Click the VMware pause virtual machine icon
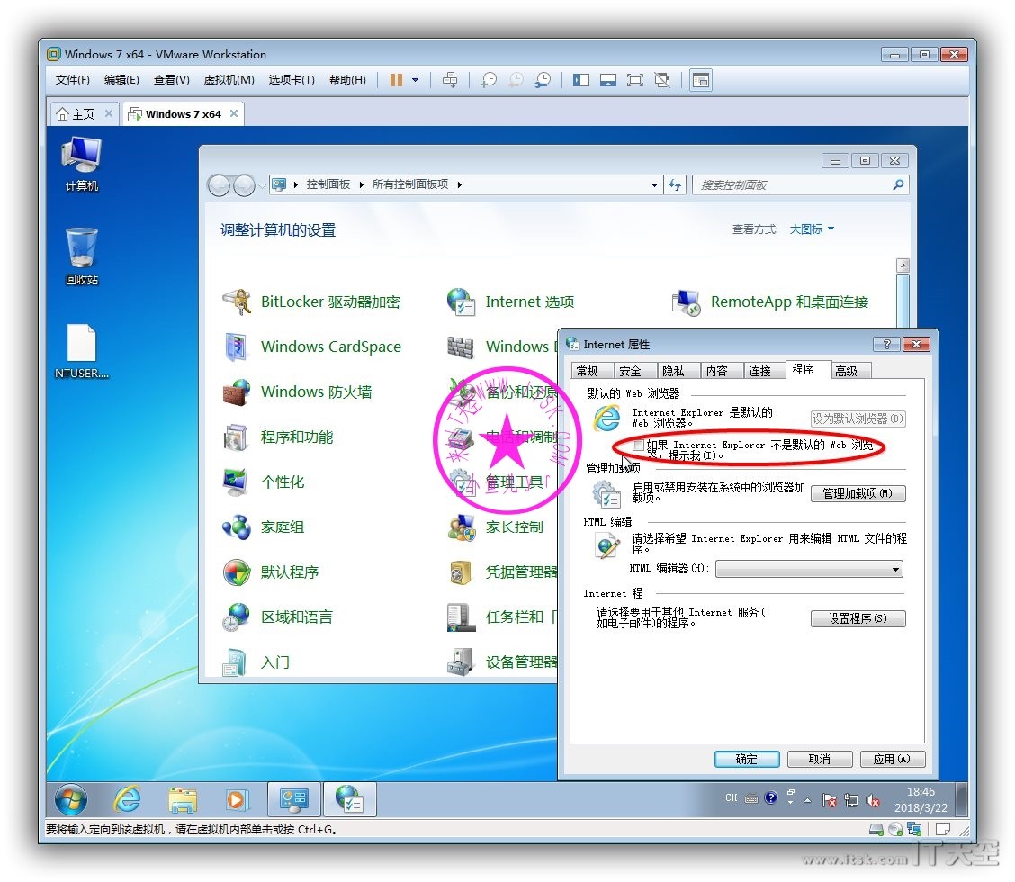Screen dimensions: 1015x882 pyautogui.click(x=396, y=80)
